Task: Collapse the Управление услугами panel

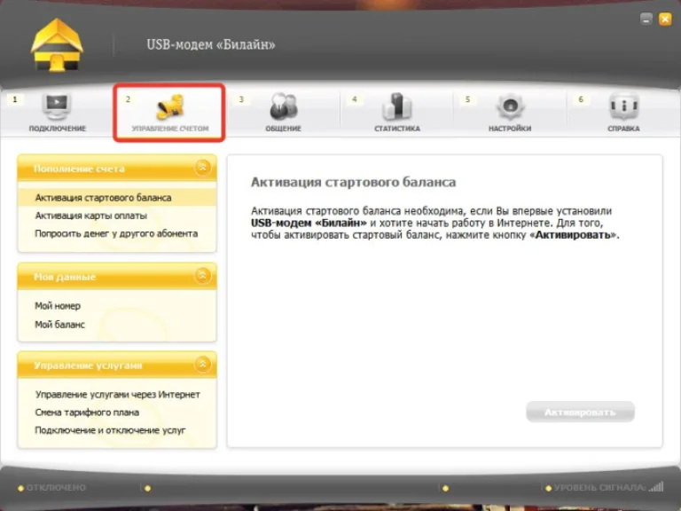Action: [202, 364]
